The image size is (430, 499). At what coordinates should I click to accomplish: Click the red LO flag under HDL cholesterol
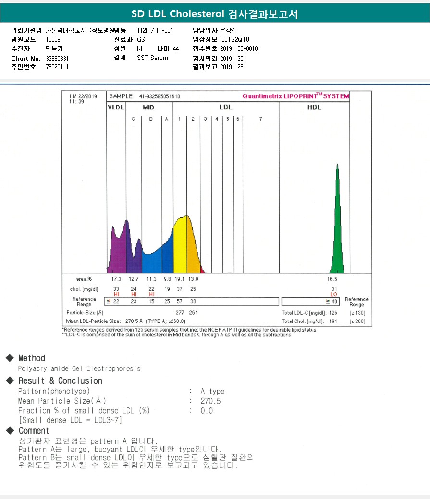333,294
